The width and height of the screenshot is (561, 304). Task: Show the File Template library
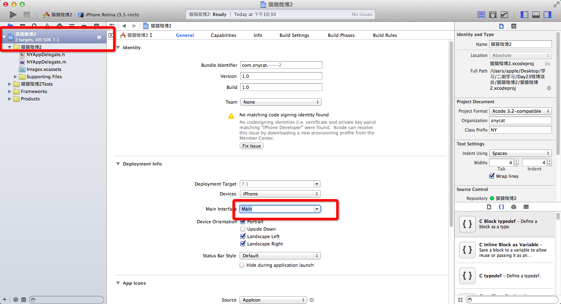(x=489, y=207)
